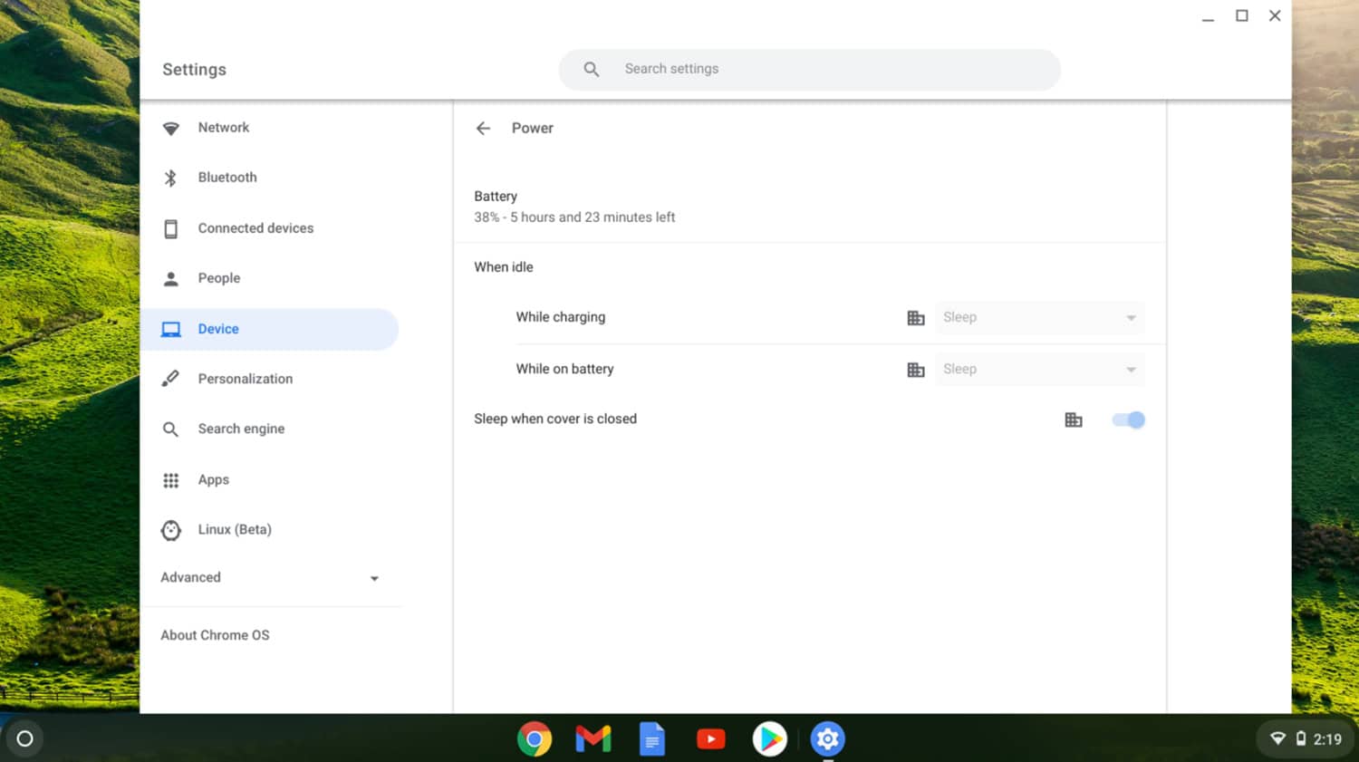This screenshot has height=762, width=1359.
Task: Click the People person icon
Action: tap(170, 279)
